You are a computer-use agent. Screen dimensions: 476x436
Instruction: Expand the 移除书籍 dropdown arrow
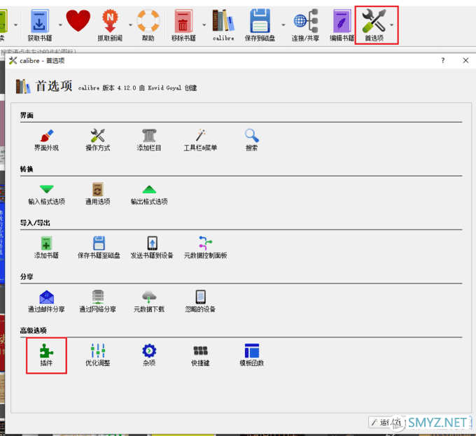click(x=204, y=25)
